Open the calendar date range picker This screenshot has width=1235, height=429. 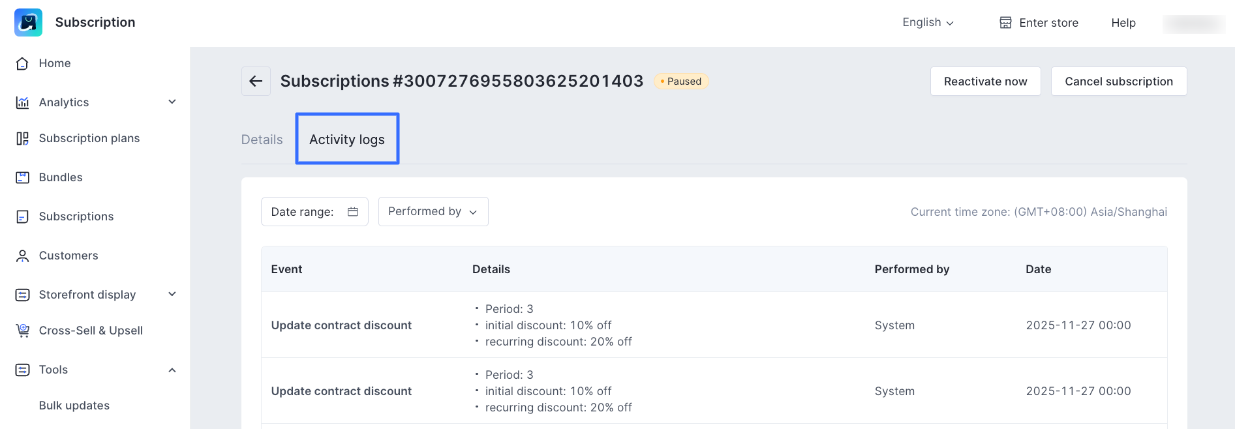pos(353,212)
